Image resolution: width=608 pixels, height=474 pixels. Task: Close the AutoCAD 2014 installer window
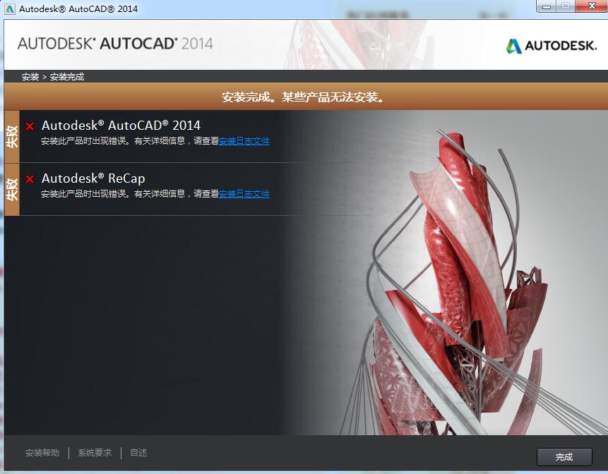[592, 6]
